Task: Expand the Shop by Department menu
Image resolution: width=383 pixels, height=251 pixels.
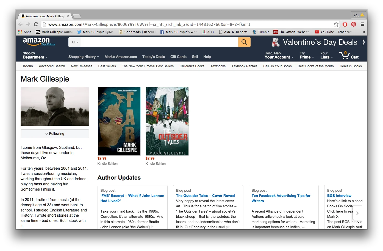Action: 35,55
